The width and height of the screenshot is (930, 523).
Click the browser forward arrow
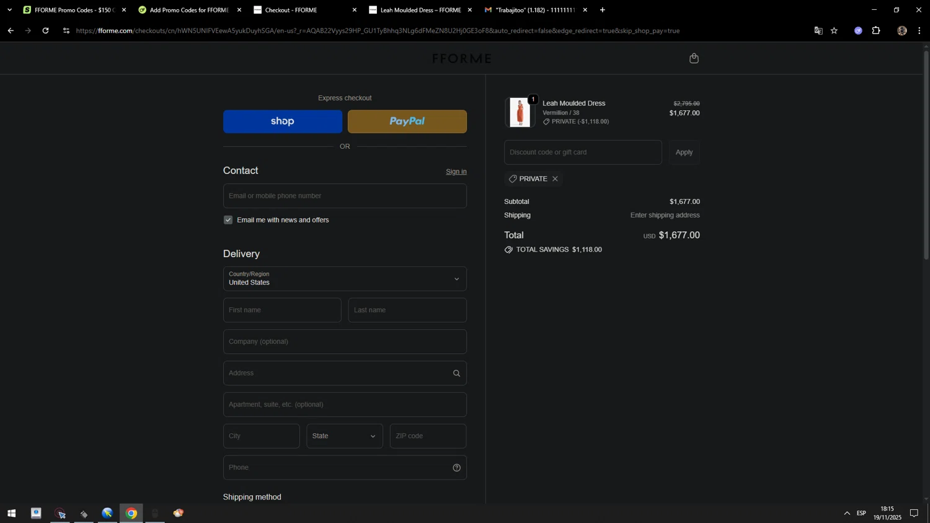click(28, 30)
